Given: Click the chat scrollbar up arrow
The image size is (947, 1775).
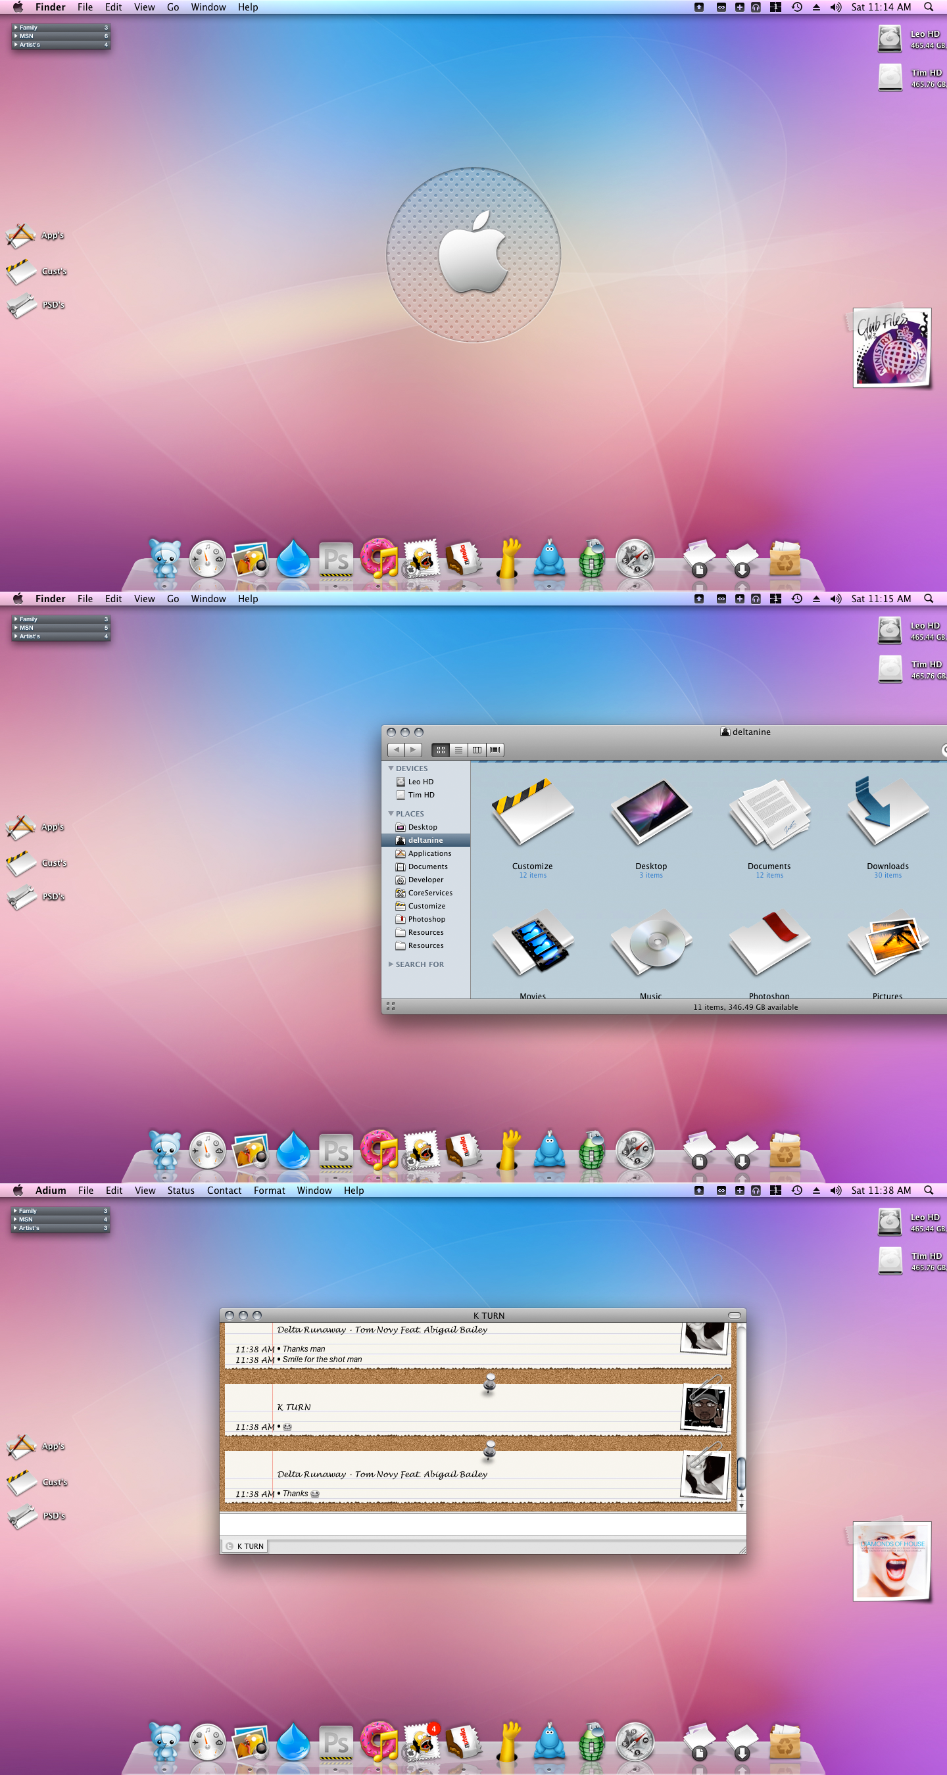Looking at the screenshot, I should tap(742, 1495).
